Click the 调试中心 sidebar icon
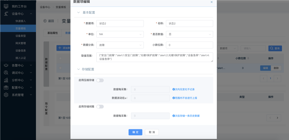289x140 pixels. point(6,73)
